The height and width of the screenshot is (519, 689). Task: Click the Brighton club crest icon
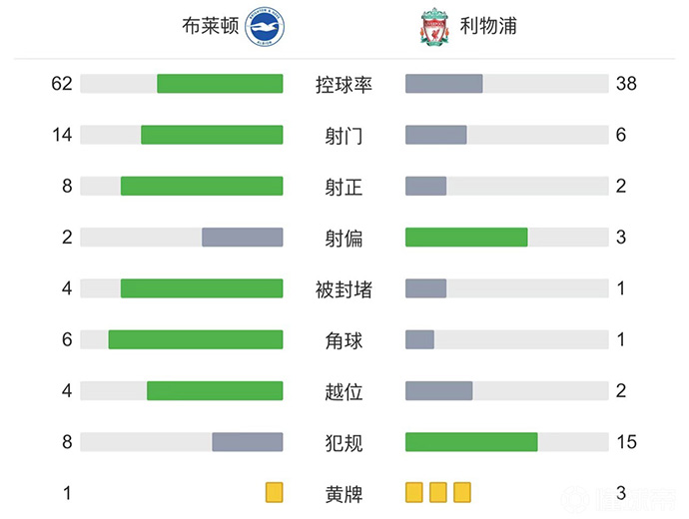(x=266, y=28)
